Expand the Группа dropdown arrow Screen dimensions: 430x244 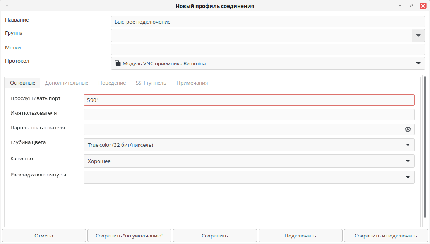point(418,36)
